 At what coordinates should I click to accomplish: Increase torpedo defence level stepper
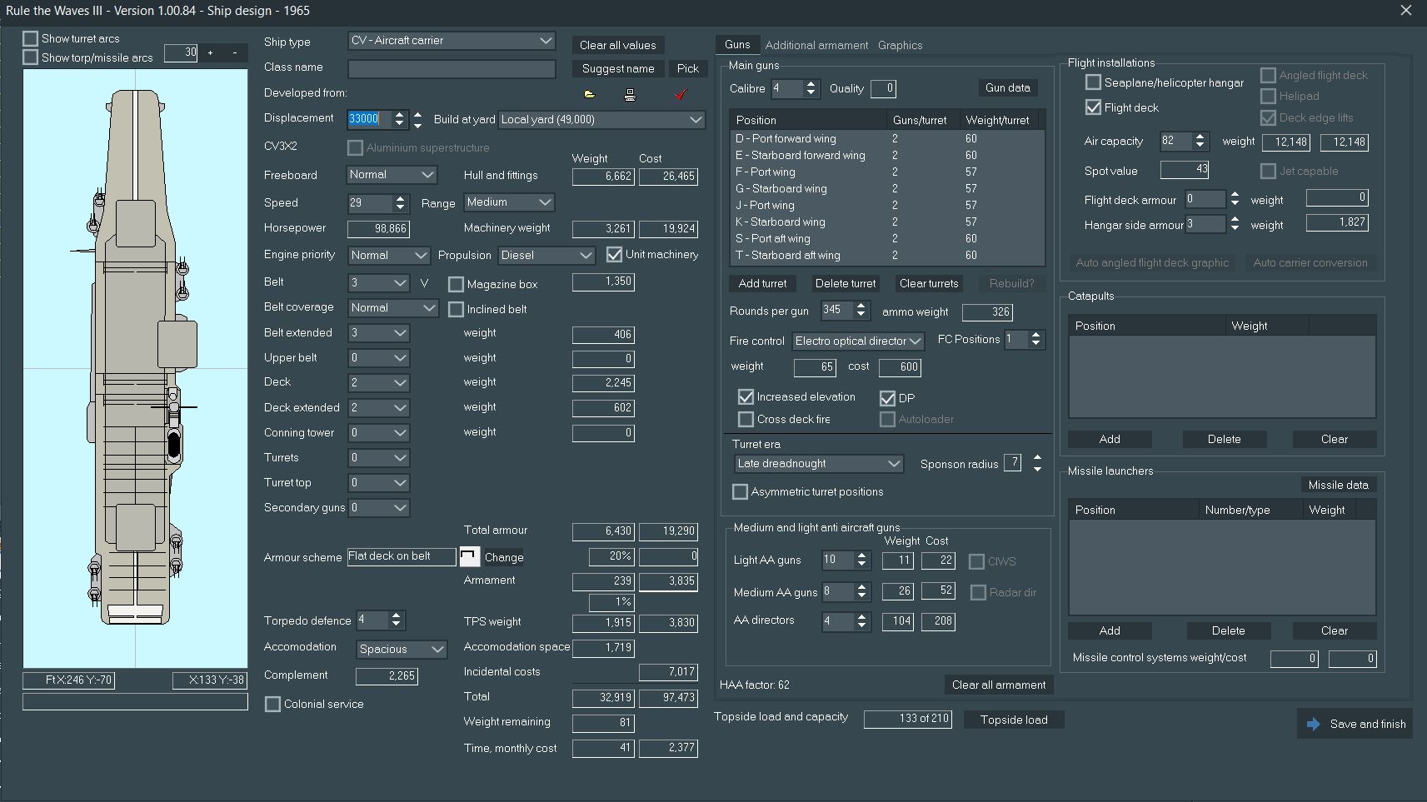[396, 616]
